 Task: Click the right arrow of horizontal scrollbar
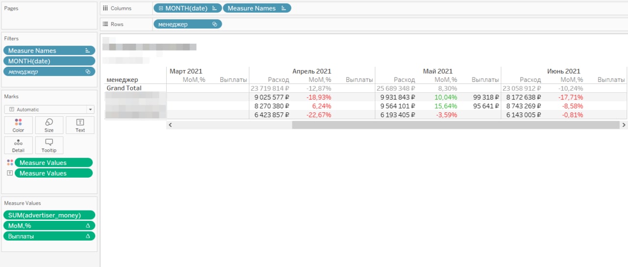point(624,125)
